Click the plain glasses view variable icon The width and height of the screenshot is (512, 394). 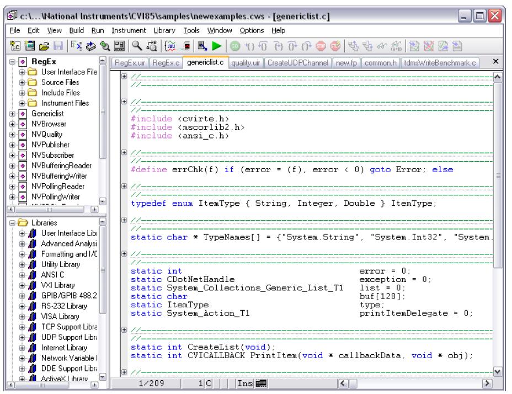(382, 46)
